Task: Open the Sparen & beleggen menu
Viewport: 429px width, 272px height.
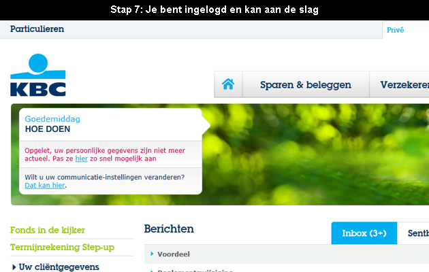Action: [x=306, y=84]
